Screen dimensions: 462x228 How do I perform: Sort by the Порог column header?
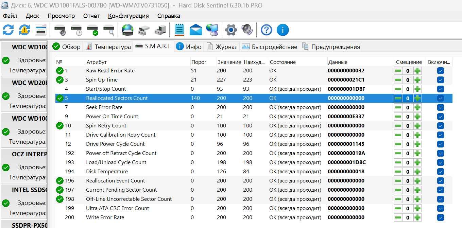(203, 62)
